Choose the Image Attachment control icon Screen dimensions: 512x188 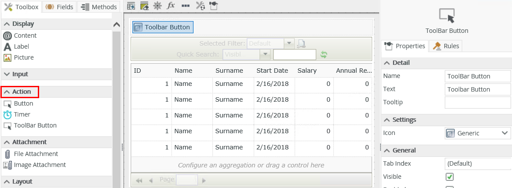(x=7, y=165)
